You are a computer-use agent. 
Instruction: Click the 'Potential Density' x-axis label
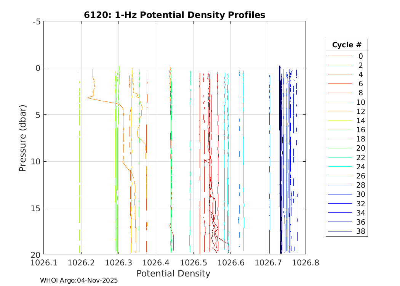pyautogui.click(x=173, y=273)
